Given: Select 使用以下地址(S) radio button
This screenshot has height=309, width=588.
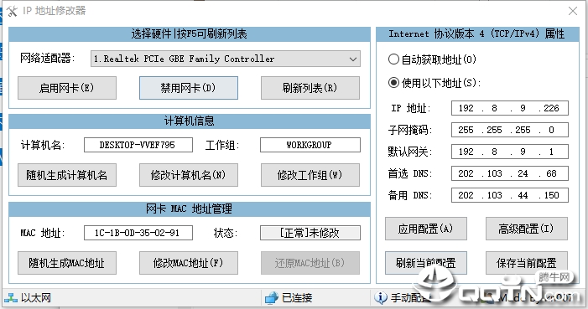Looking at the screenshot, I should (393, 82).
